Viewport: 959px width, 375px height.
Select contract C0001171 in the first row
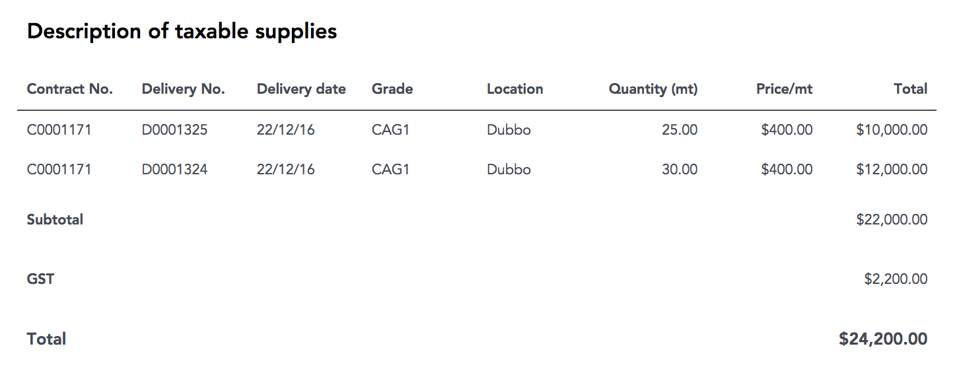[59, 130]
